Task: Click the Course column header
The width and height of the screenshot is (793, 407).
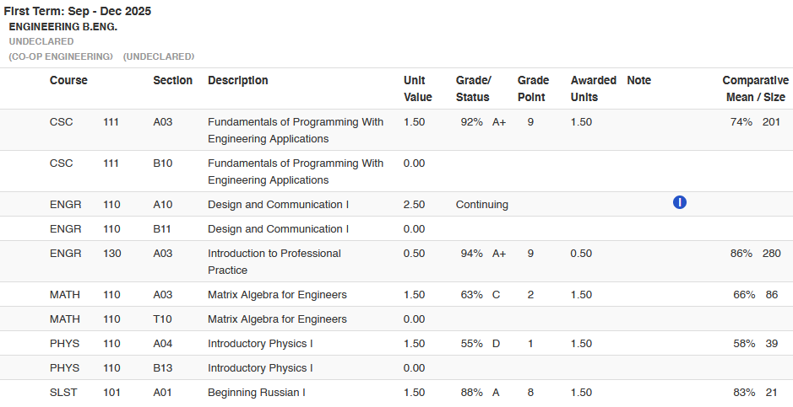Action: tap(68, 81)
